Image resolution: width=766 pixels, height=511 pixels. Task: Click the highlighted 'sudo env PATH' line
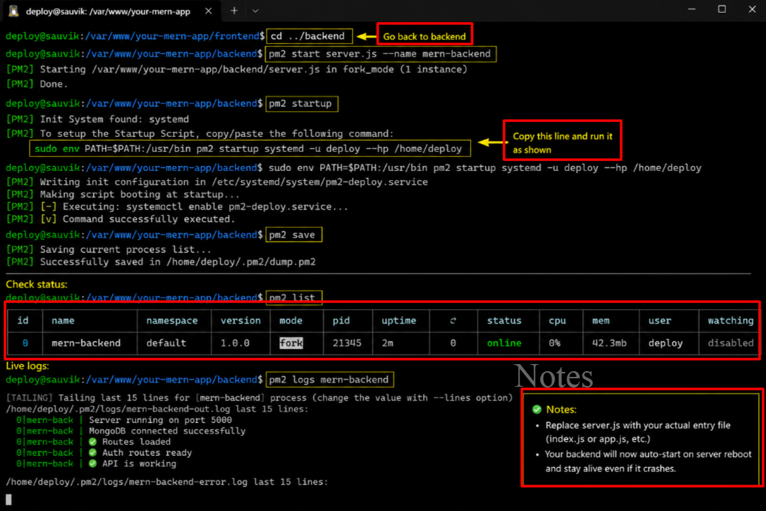[249, 148]
